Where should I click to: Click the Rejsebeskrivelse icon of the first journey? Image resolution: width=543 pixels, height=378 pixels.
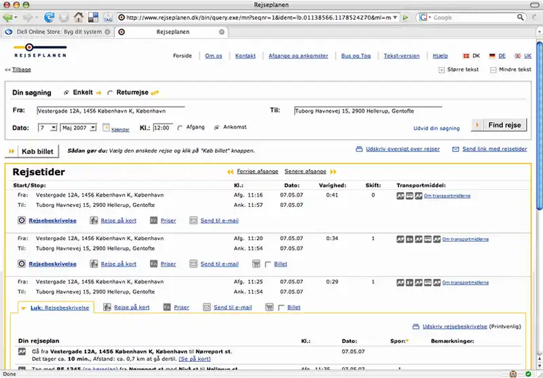tap(22, 220)
